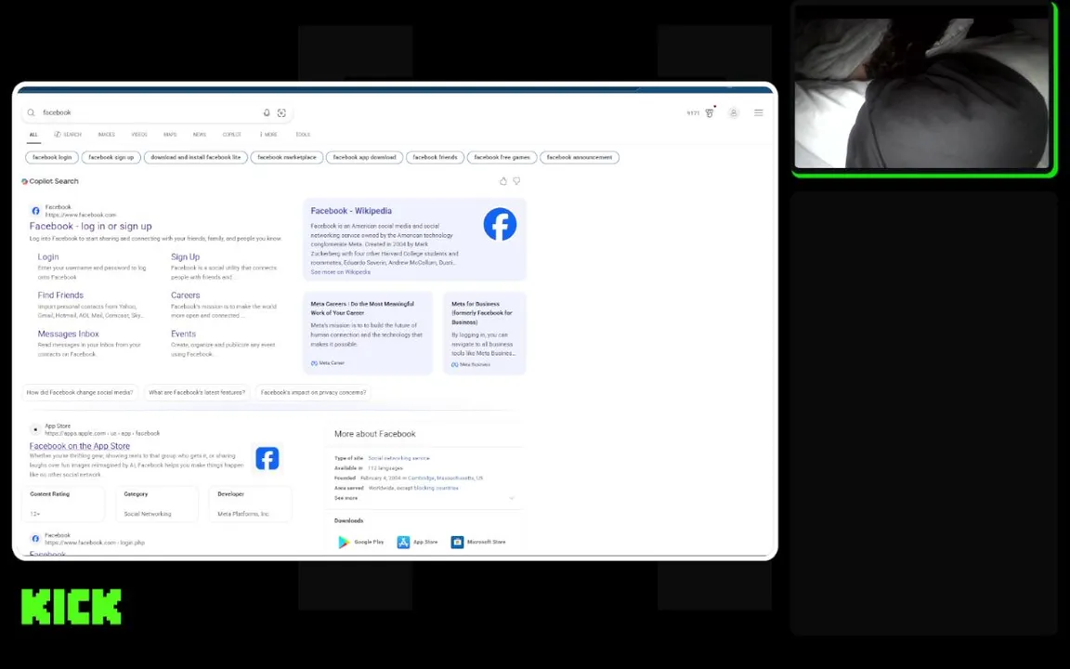Switch to the MAPS tab
1070x669 pixels.
(170, 135)
